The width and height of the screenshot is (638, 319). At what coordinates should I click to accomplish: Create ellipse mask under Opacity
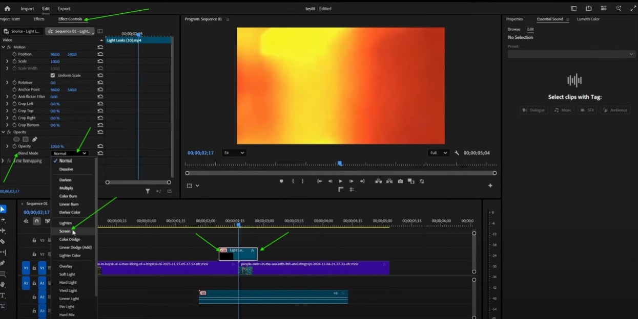pyautogui.click(x=16, y=139)
